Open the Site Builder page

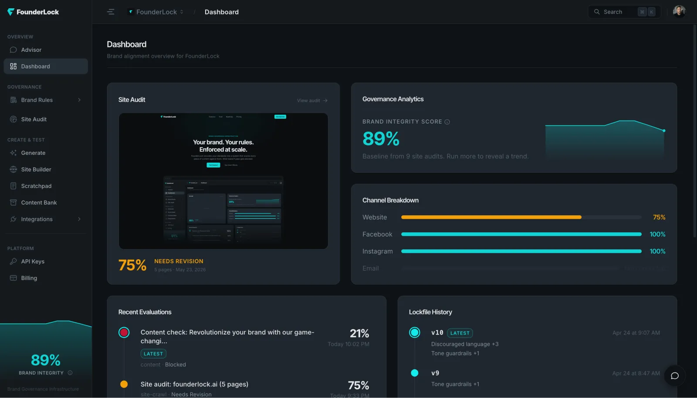46,169
